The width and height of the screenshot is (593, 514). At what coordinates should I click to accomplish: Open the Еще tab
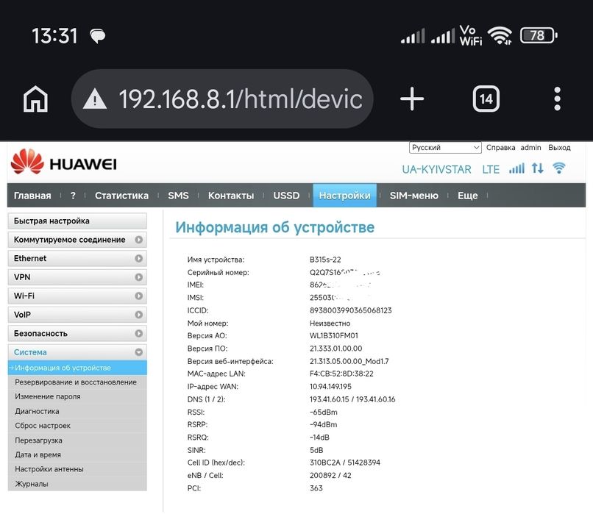pos(468,196)
